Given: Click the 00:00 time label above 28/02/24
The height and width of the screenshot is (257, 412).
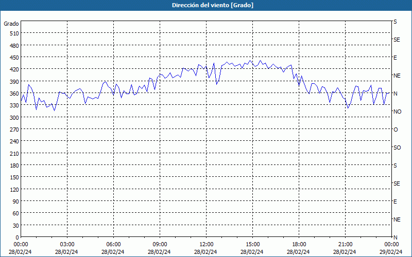Looking at the screenshot, I should [x=21, y=245].
